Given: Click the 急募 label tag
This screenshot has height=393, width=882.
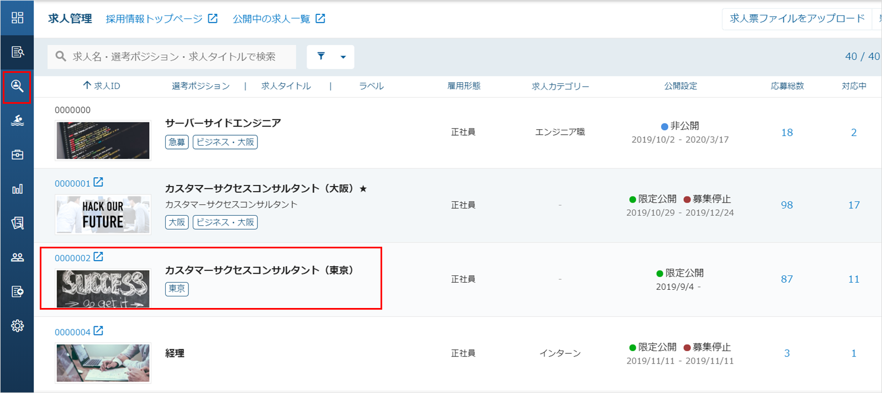Looking at the screenshot, I should 177,142.
